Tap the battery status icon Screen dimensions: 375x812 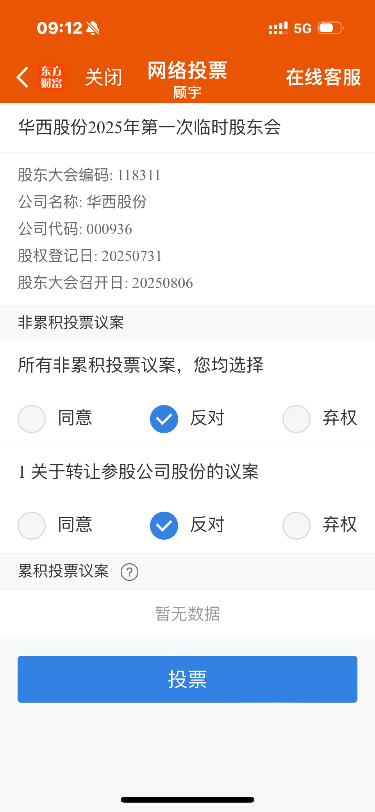[330, 28]
